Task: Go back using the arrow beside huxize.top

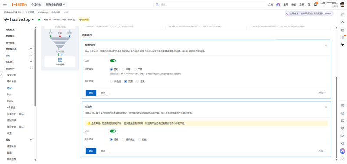Action: tap(7, 19)
